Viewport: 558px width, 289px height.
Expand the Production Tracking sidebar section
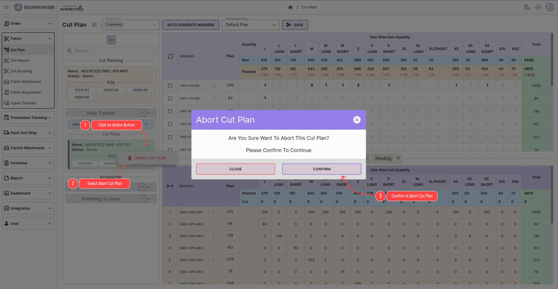tap(28, 117)
